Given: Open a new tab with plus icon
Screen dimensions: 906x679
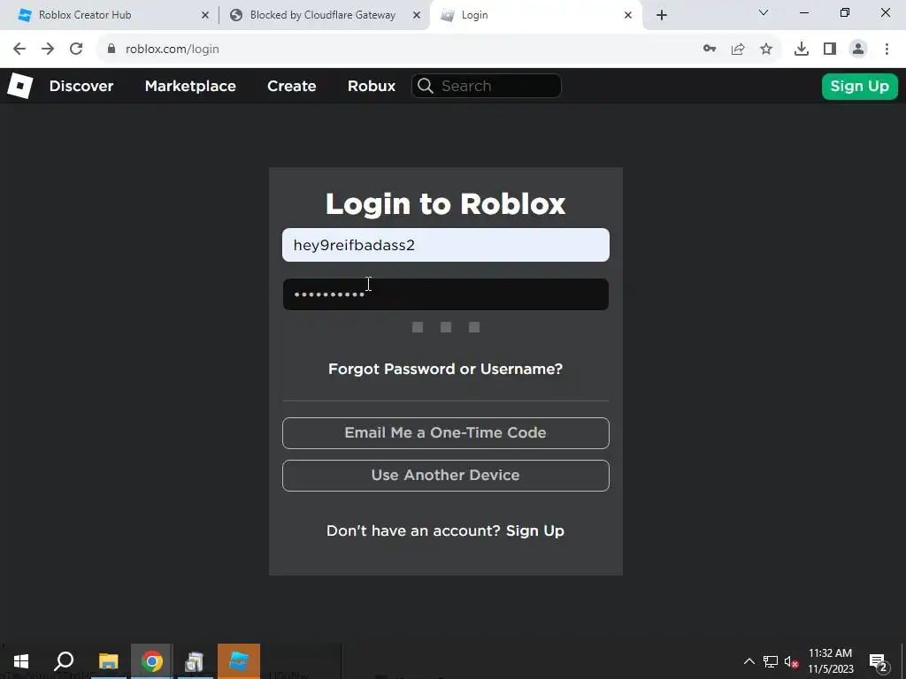Looking at the screenshot, I should [662, 15].
